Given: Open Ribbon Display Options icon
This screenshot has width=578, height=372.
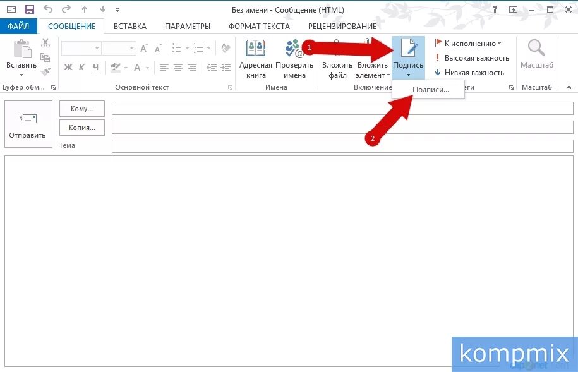Looking at the screenshot, I should pyautogui.click(x=513, y=10).
